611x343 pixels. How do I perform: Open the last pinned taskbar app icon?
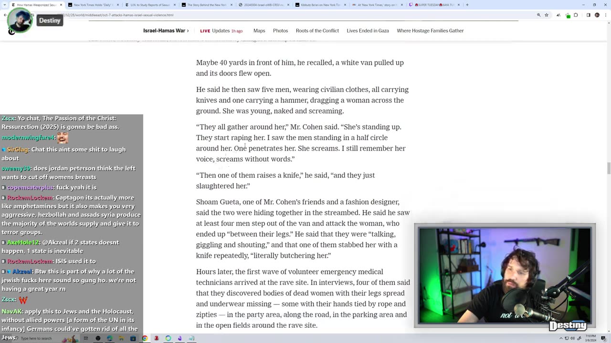point(191,338)
